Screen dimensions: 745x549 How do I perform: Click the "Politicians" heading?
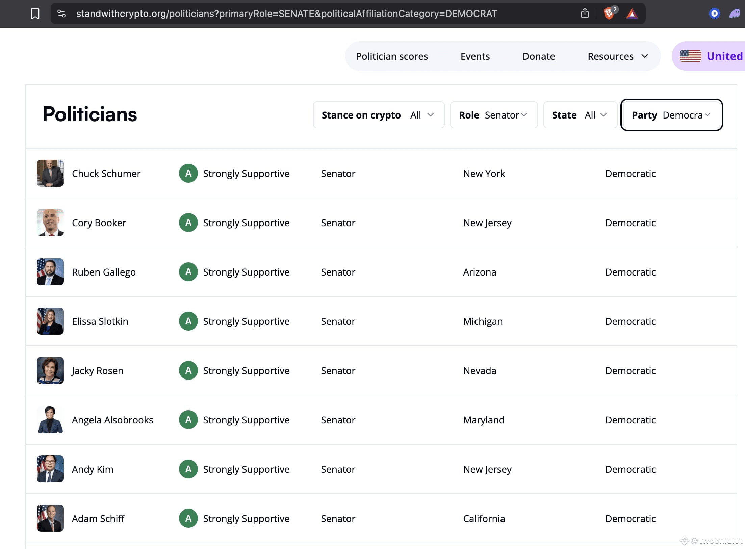coord(90,114)
